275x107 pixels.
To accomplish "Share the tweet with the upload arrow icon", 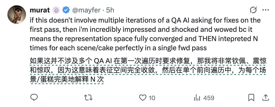I will [x=265, y=97].
